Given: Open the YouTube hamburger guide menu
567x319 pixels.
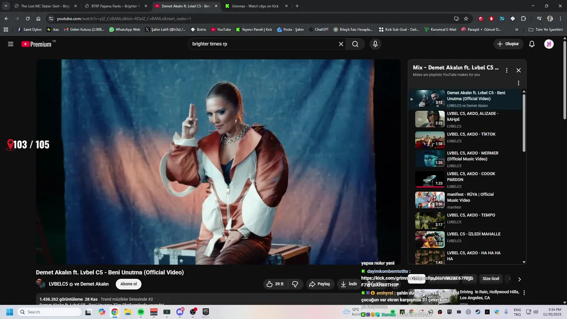Looking at the screenshot, I should click(x=11, y=44).
